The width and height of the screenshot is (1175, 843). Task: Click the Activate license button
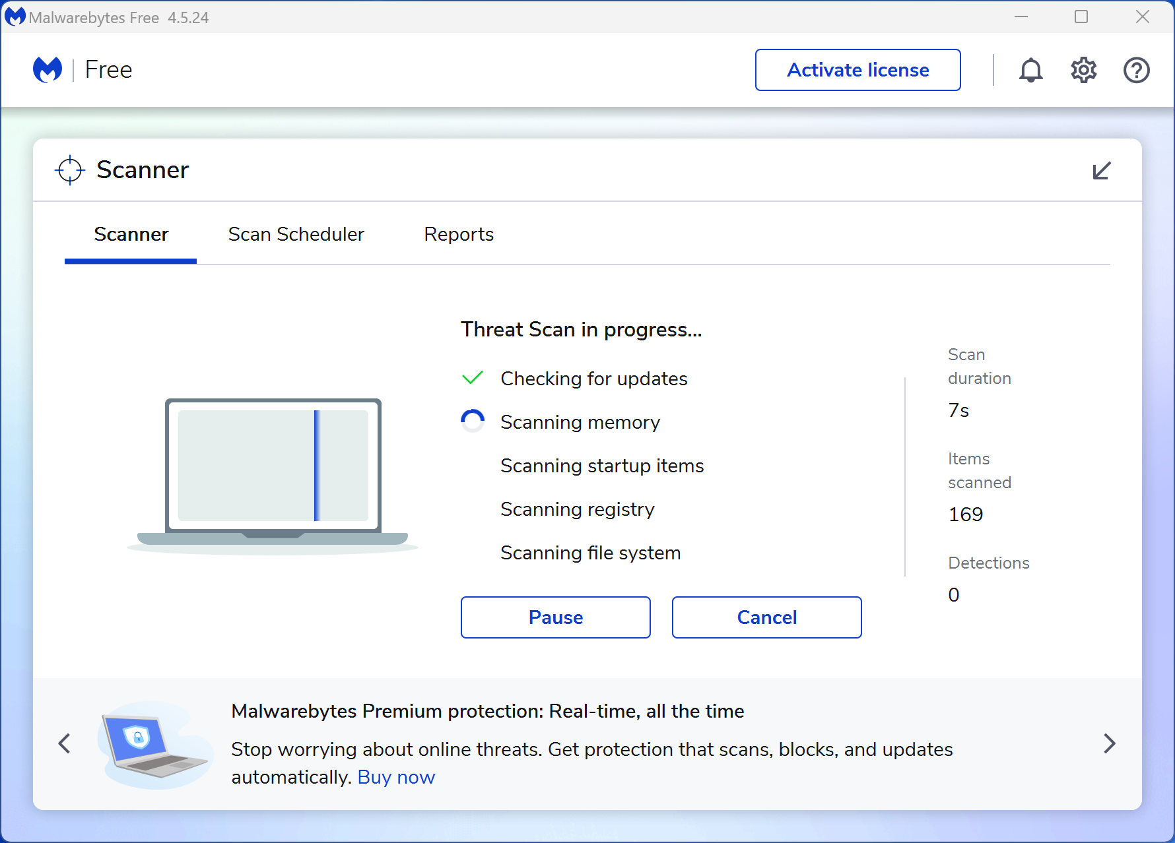coord(857,69)
